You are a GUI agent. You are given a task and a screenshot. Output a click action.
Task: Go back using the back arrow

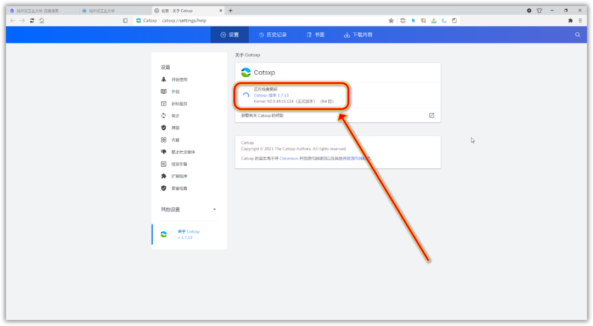[x=13, y=20]
